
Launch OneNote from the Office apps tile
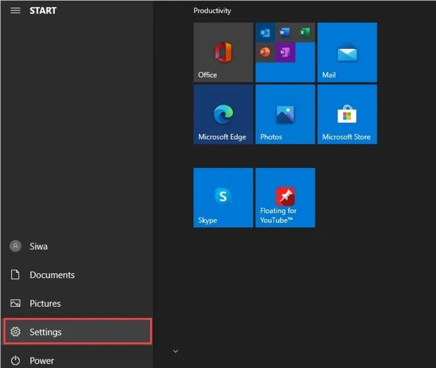(285, 52)
